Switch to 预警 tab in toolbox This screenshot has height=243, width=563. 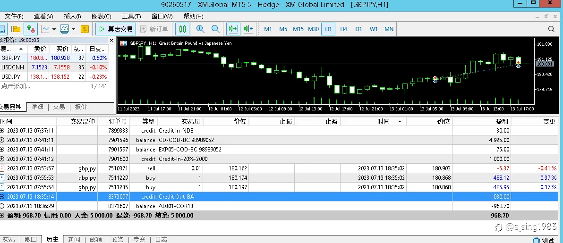(x=118, y=239)
